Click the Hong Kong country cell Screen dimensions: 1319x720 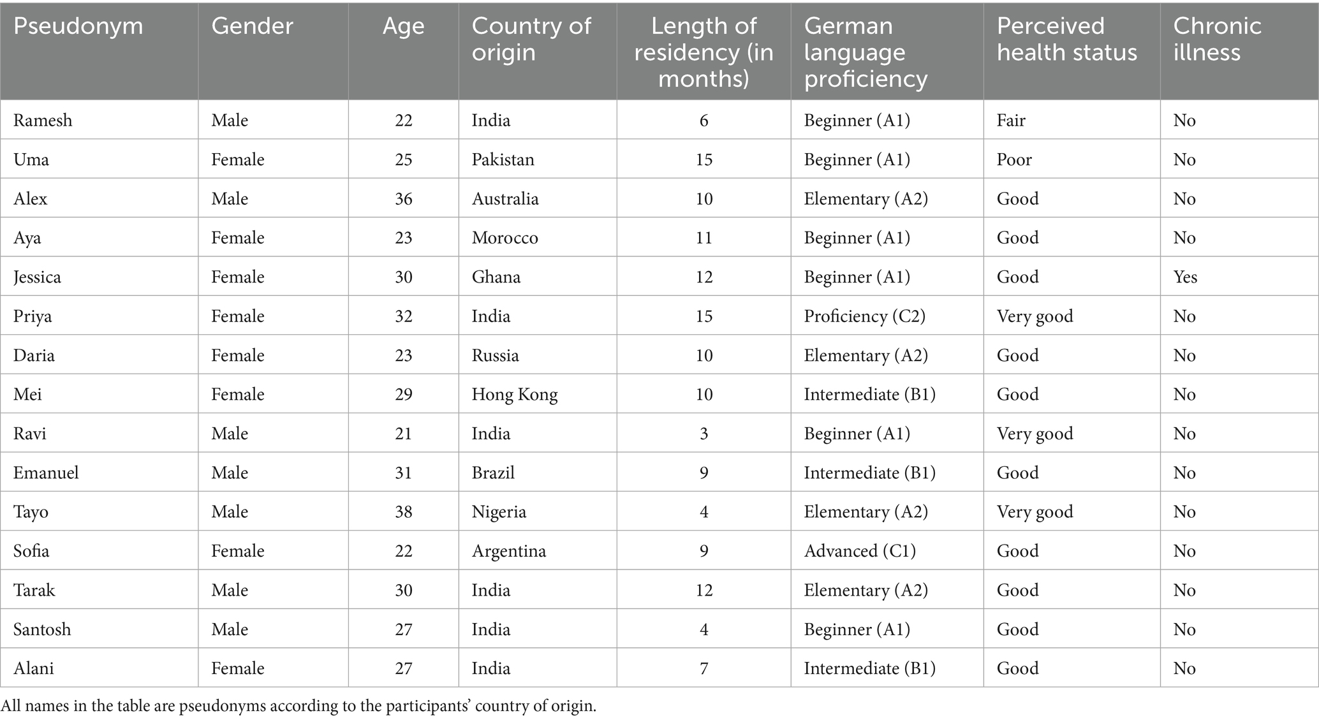[x=515, y=395]
